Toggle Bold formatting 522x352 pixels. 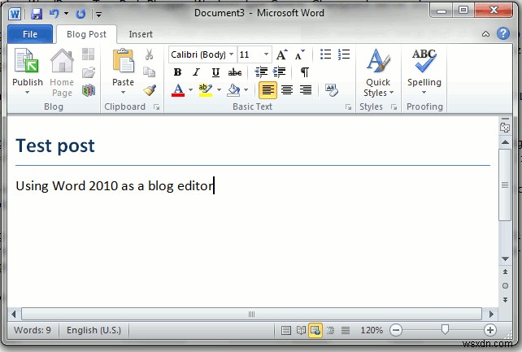point(177,72)
